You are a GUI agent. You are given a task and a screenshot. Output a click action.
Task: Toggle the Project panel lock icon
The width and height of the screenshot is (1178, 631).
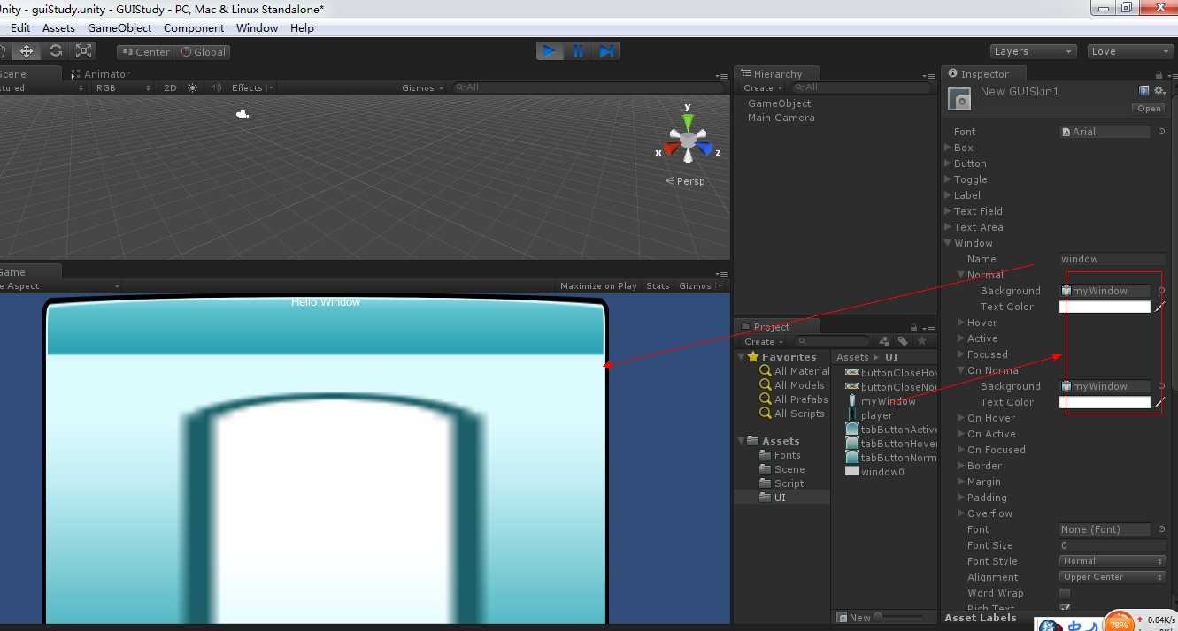pyautogui.click(x=915, y=327)
